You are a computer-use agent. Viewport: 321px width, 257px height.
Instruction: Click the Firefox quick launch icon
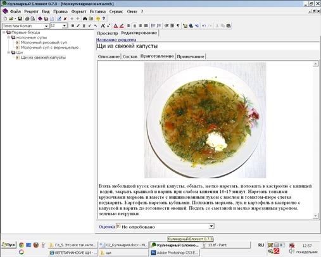point(36,245)
